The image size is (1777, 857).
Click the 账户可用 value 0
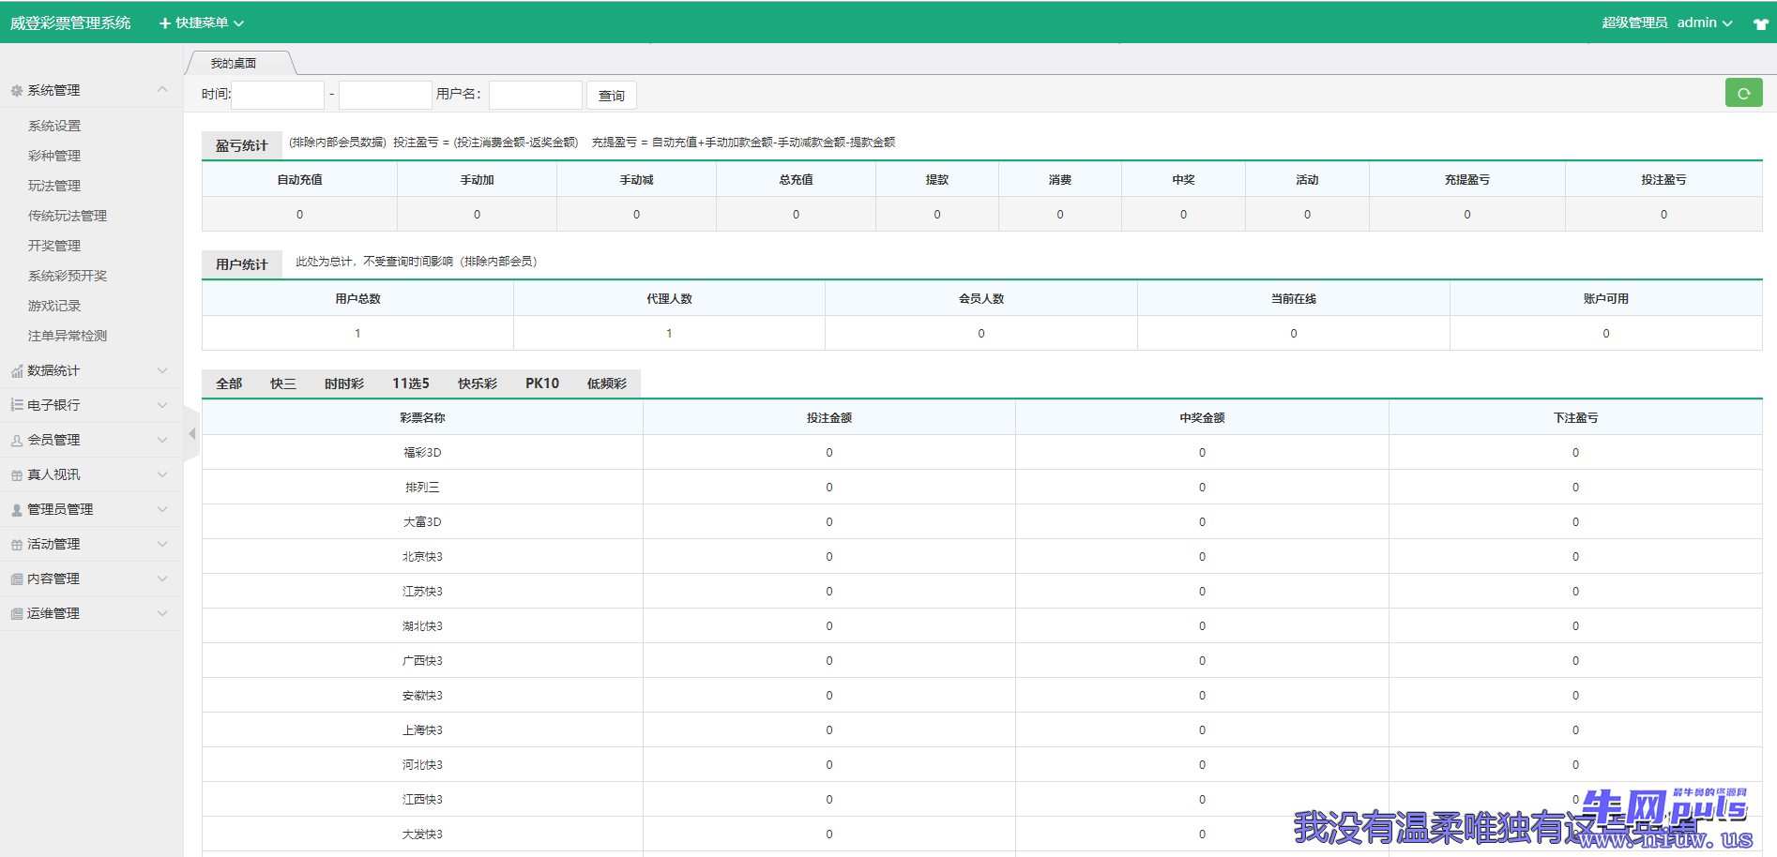tap(1606, 334)
